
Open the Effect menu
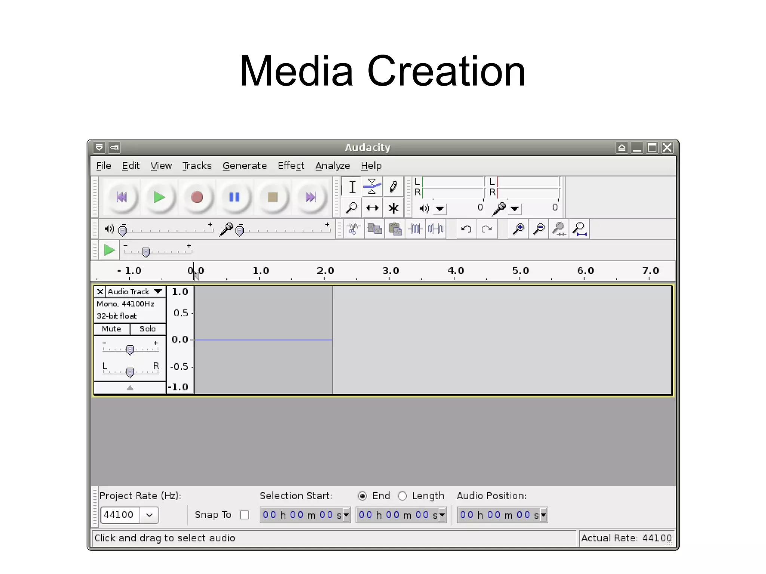coord(291,166)
